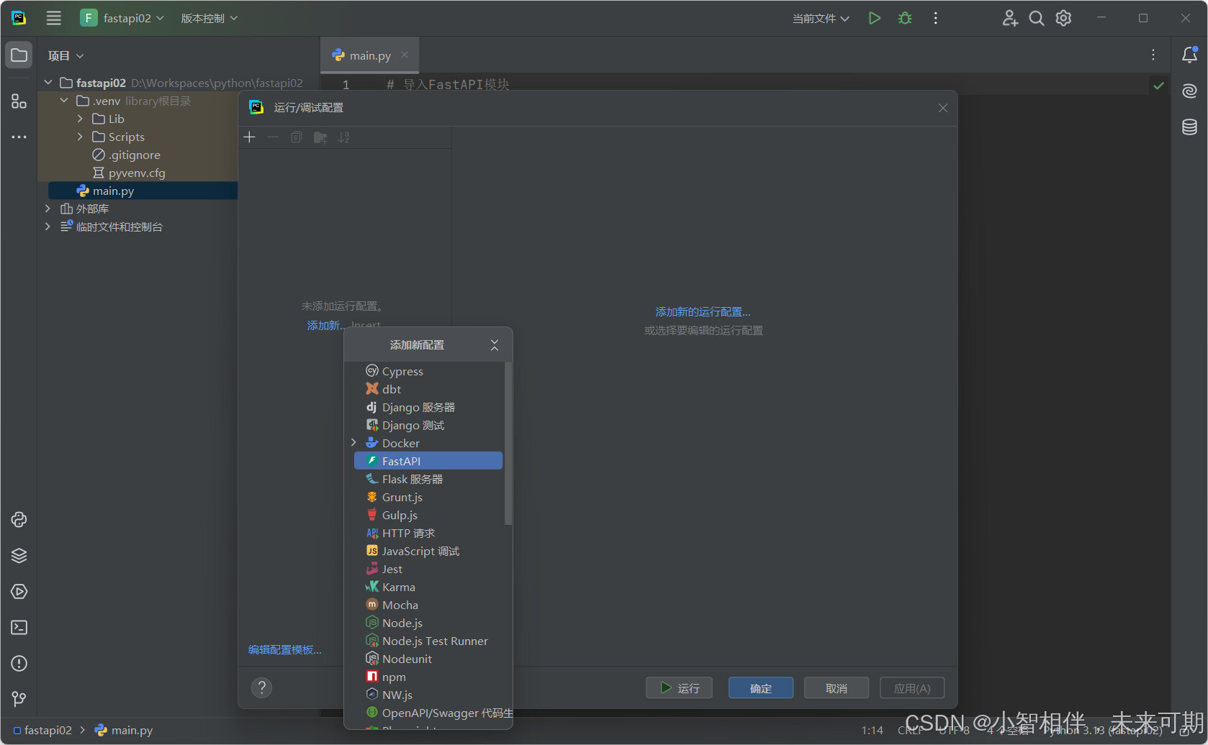Open the Structure tool window icon
1208x745 pixels.
pos(19,101)
